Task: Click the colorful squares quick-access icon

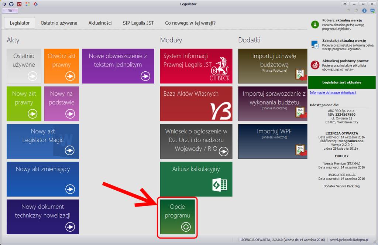Action: click(27, 4)
